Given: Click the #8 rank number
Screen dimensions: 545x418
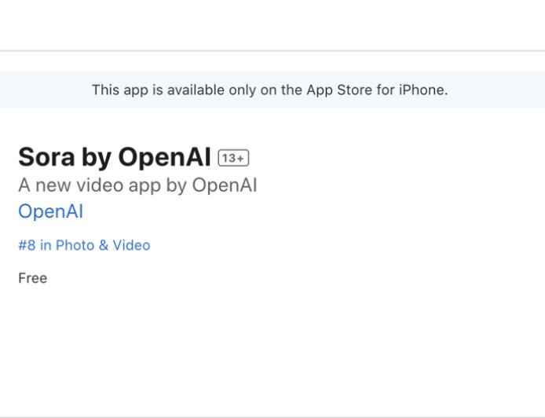Looking at the screenshot, I should pyautogui.click(x=27, y=245).
